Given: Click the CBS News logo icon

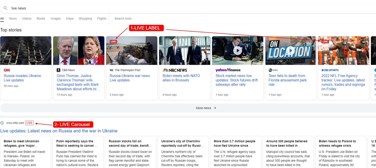Looking at the screenshot, I should (58, 70).
